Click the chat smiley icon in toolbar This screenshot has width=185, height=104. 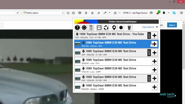(151, 13)
